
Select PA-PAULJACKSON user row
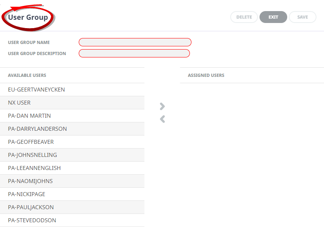(72, 207)
